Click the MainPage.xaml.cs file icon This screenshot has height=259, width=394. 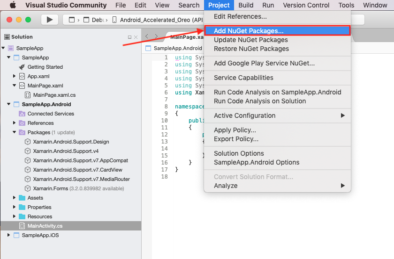(28, 95)
